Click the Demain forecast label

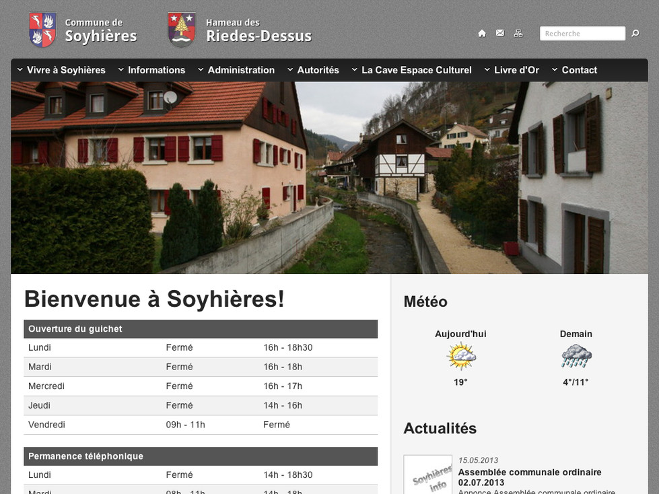coord(576,334)
